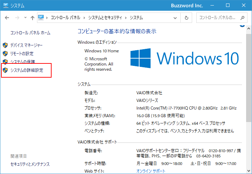The height and width of the screenshot is (174, 252).
Task: Go up one level with up arrow
Action: [33, 18]
